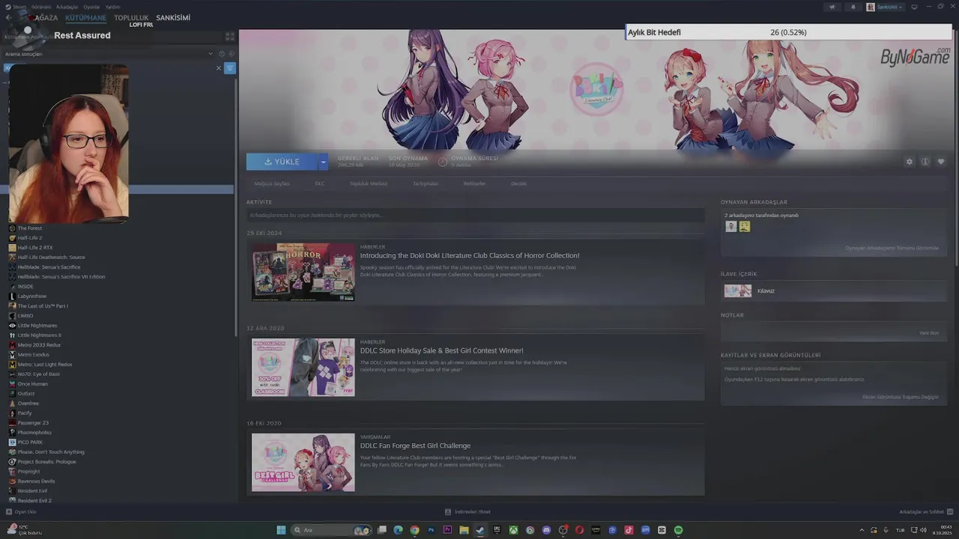Open Premiere Pro from taskbar
The height and width of the screenshot is (539, 959).
coord(447,530)
